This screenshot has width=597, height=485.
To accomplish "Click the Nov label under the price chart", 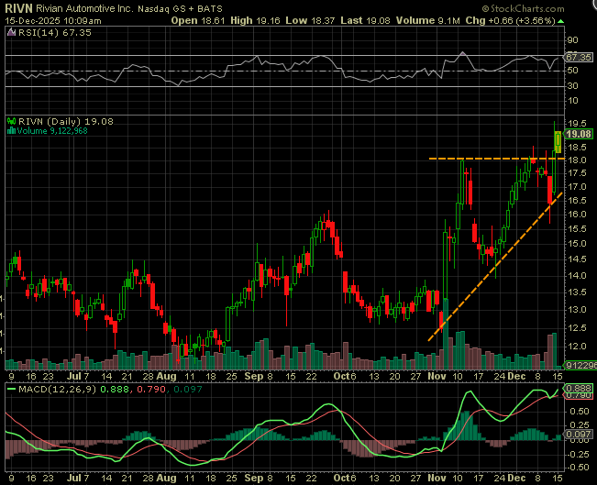I will coord(437,377).
